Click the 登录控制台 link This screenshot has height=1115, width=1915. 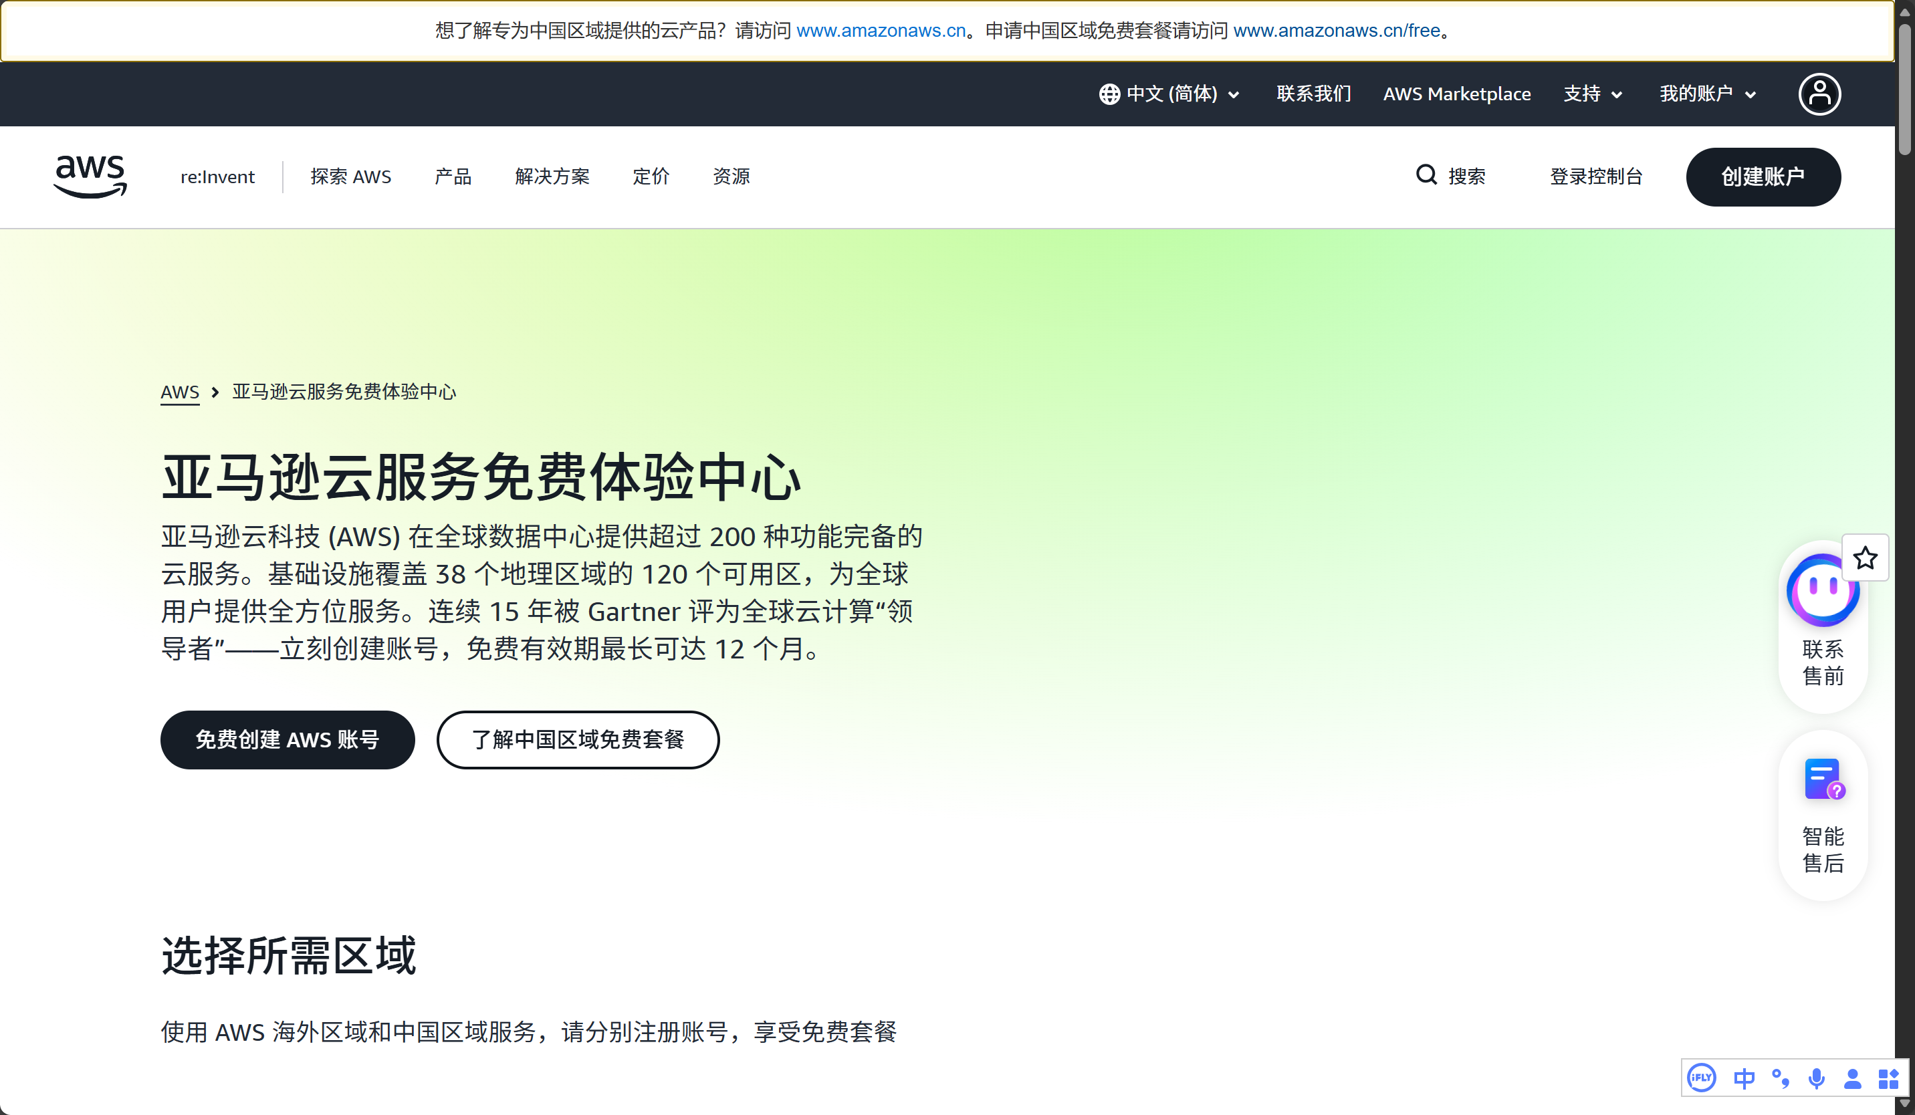tap(1597, 177)
